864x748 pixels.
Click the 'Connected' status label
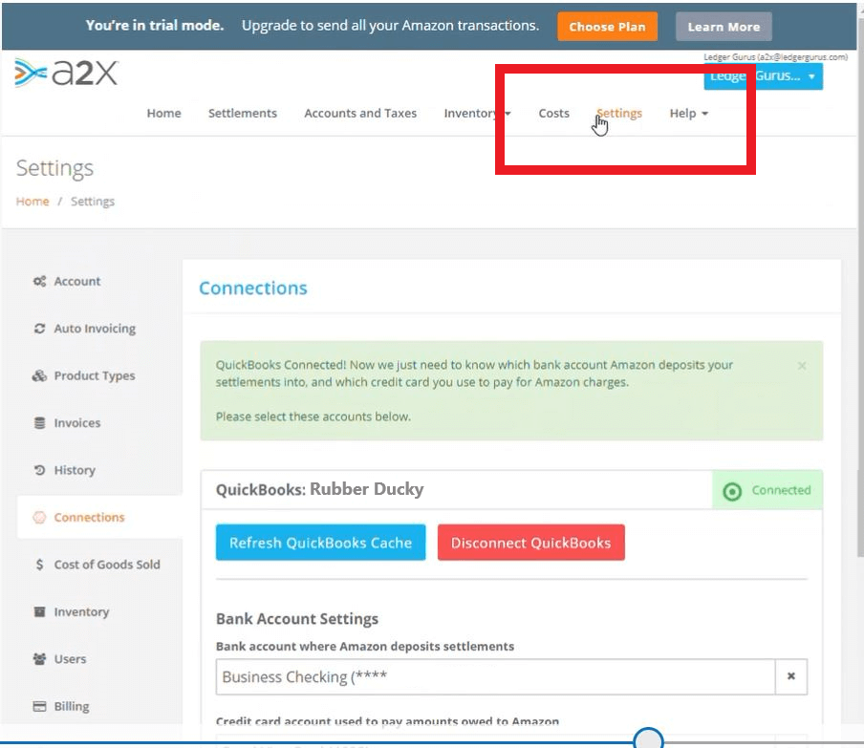782,490
